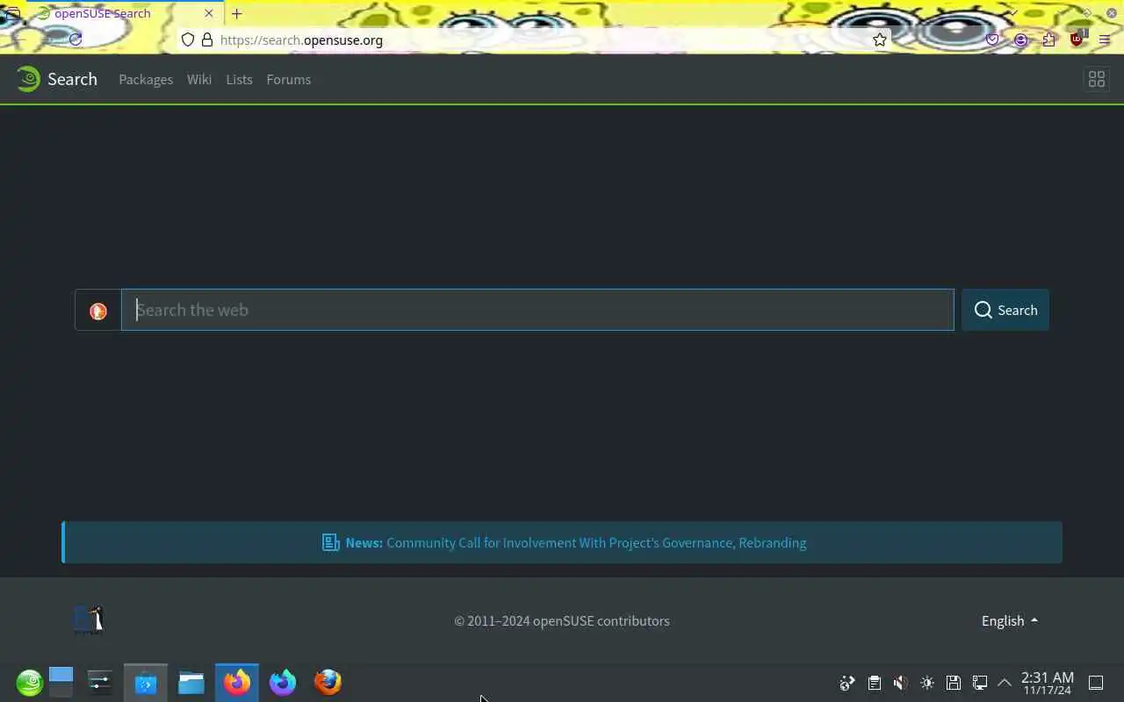The image size is (1124, 702).
Task: Open the Forums page
Action: [x=289, y=79]
